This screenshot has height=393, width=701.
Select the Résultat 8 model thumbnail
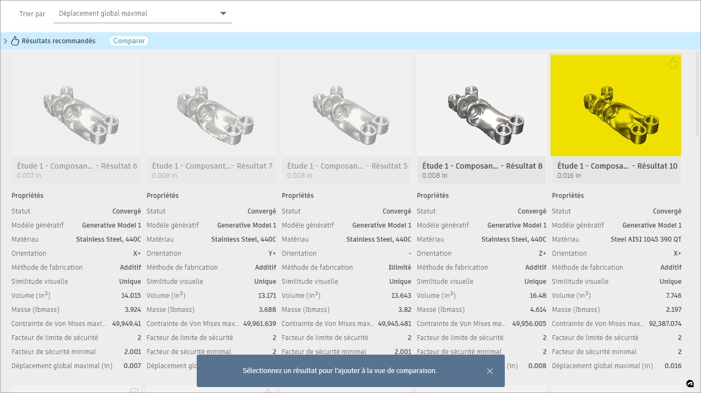click(x=482, y=105)
